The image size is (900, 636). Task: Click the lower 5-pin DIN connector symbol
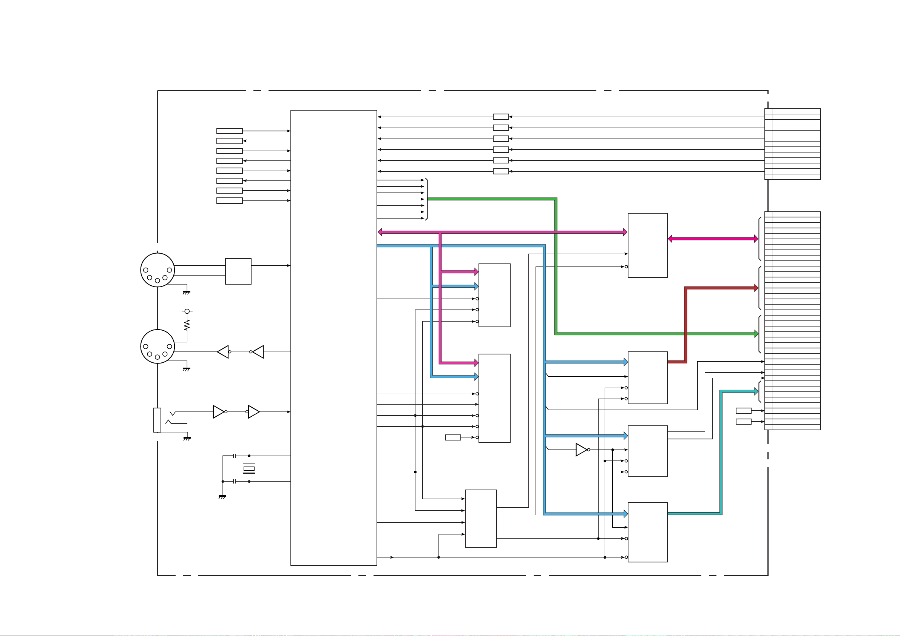tap(157, 346)
